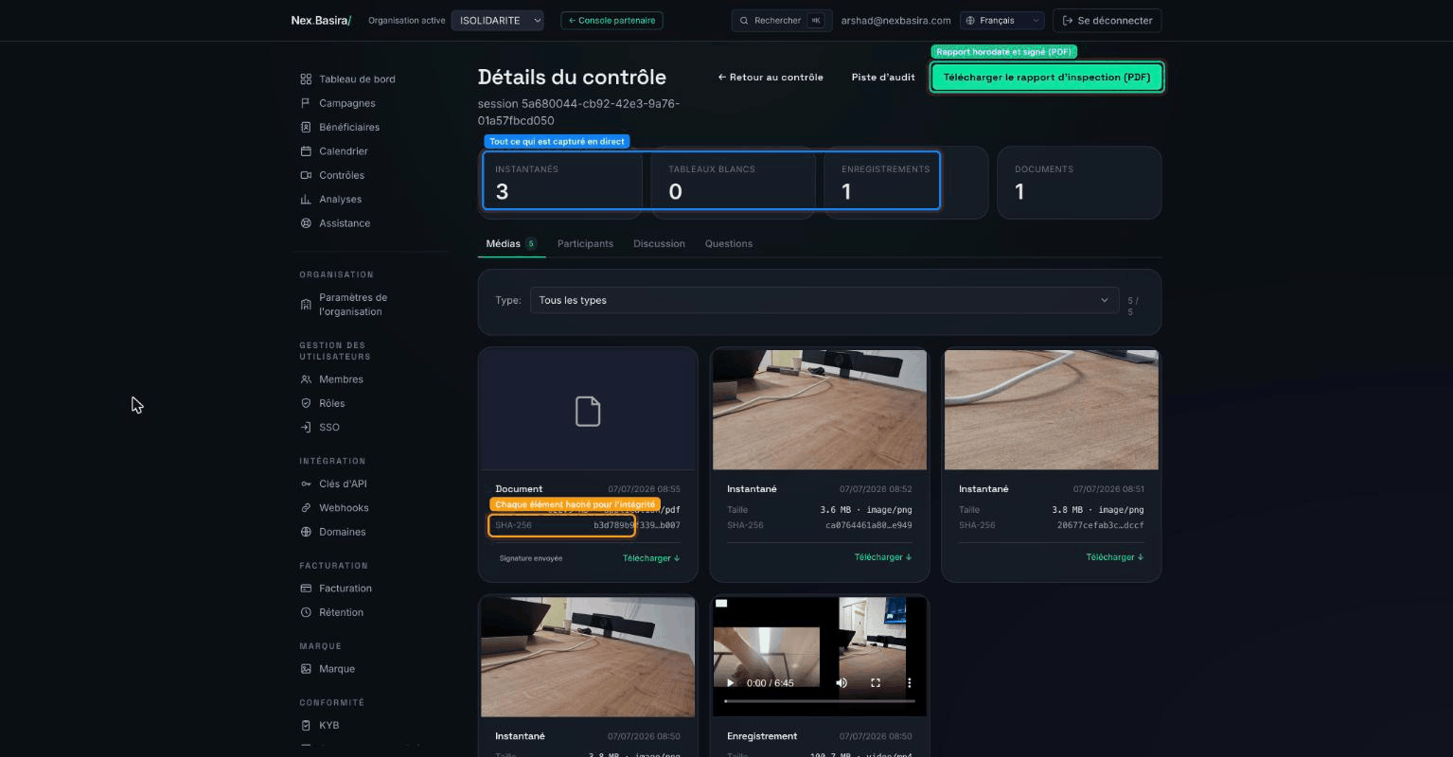Mute the recording video sound

click(842, 683)
